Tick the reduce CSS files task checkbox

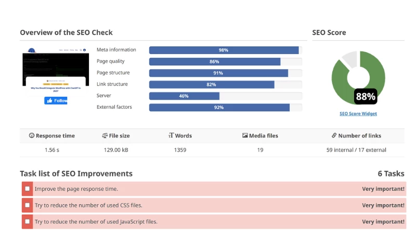[27, 205]
